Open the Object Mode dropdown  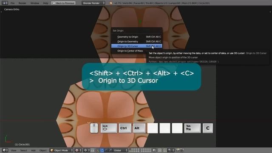point(62,150)
